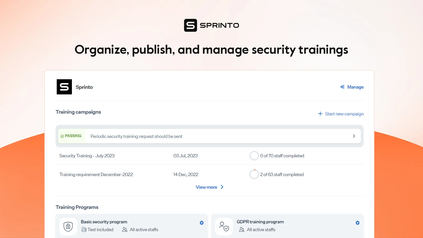Expand the View more chevron
Image resolution: width=423 pixels, height=238 pixels.
click(222, 187)
